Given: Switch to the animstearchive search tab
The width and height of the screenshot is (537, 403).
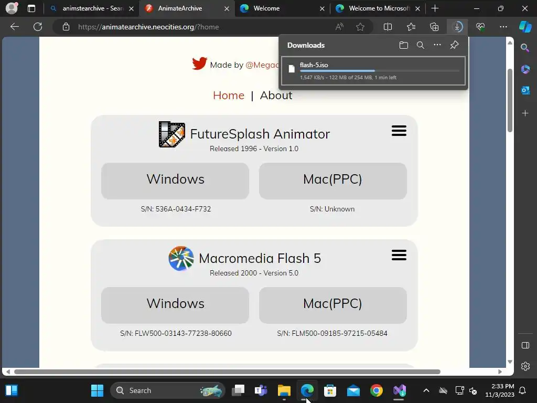Looking at the screenshot, I should tap(92, 8).
